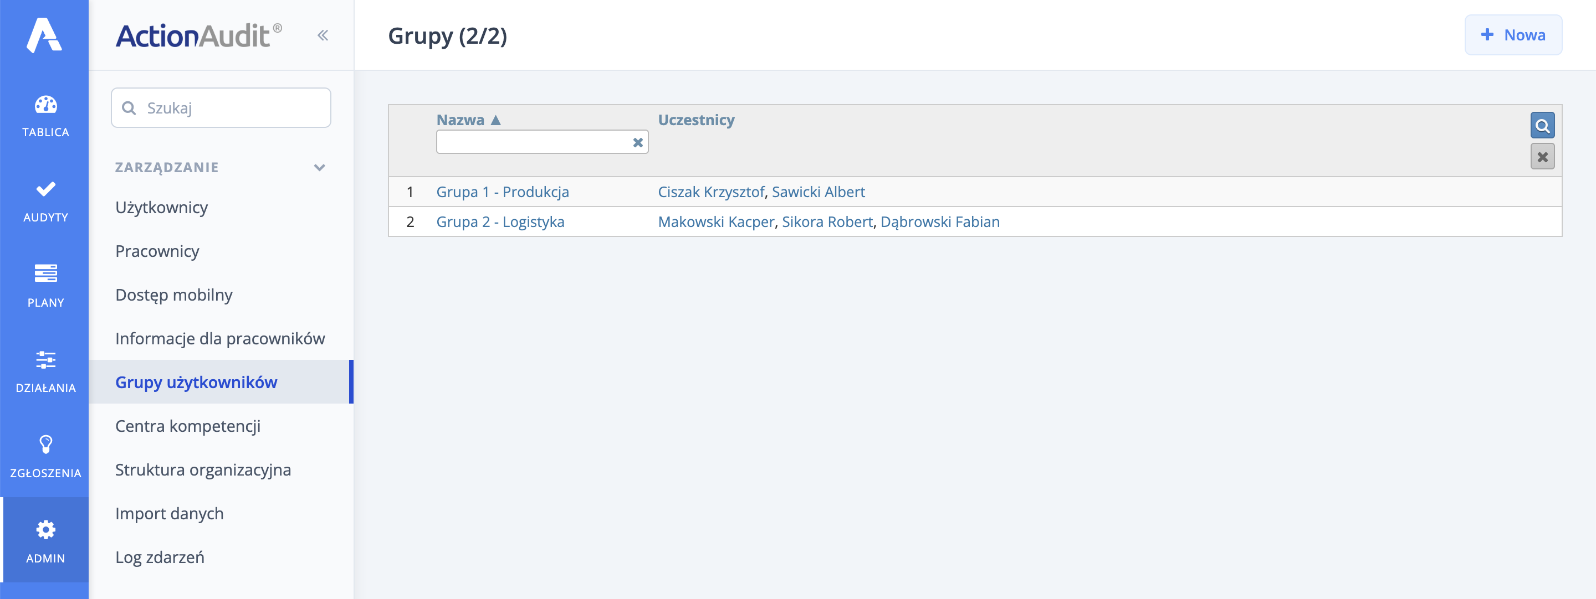This screenshot has height=599, width=1596.
Task: Select Struktura organizacyjna in sidebar
Action: tap(203, 469)
